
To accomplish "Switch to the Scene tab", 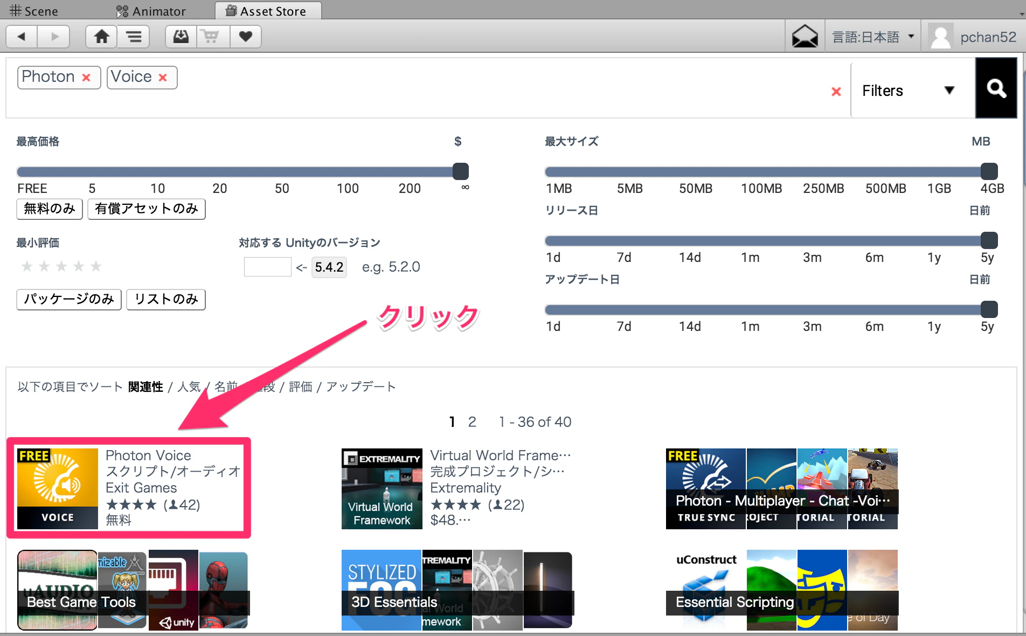I will point(34,11).
